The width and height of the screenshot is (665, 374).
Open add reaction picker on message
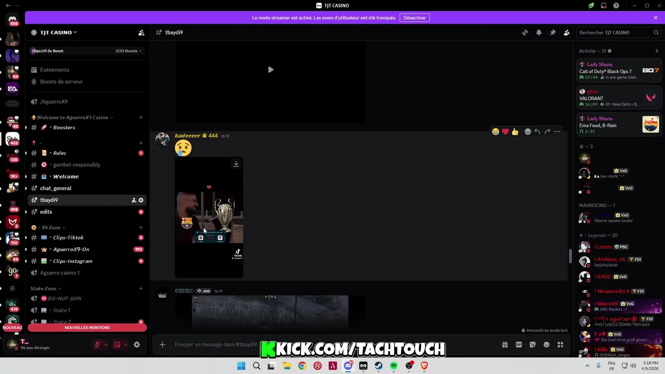click(x=528, y=131)
